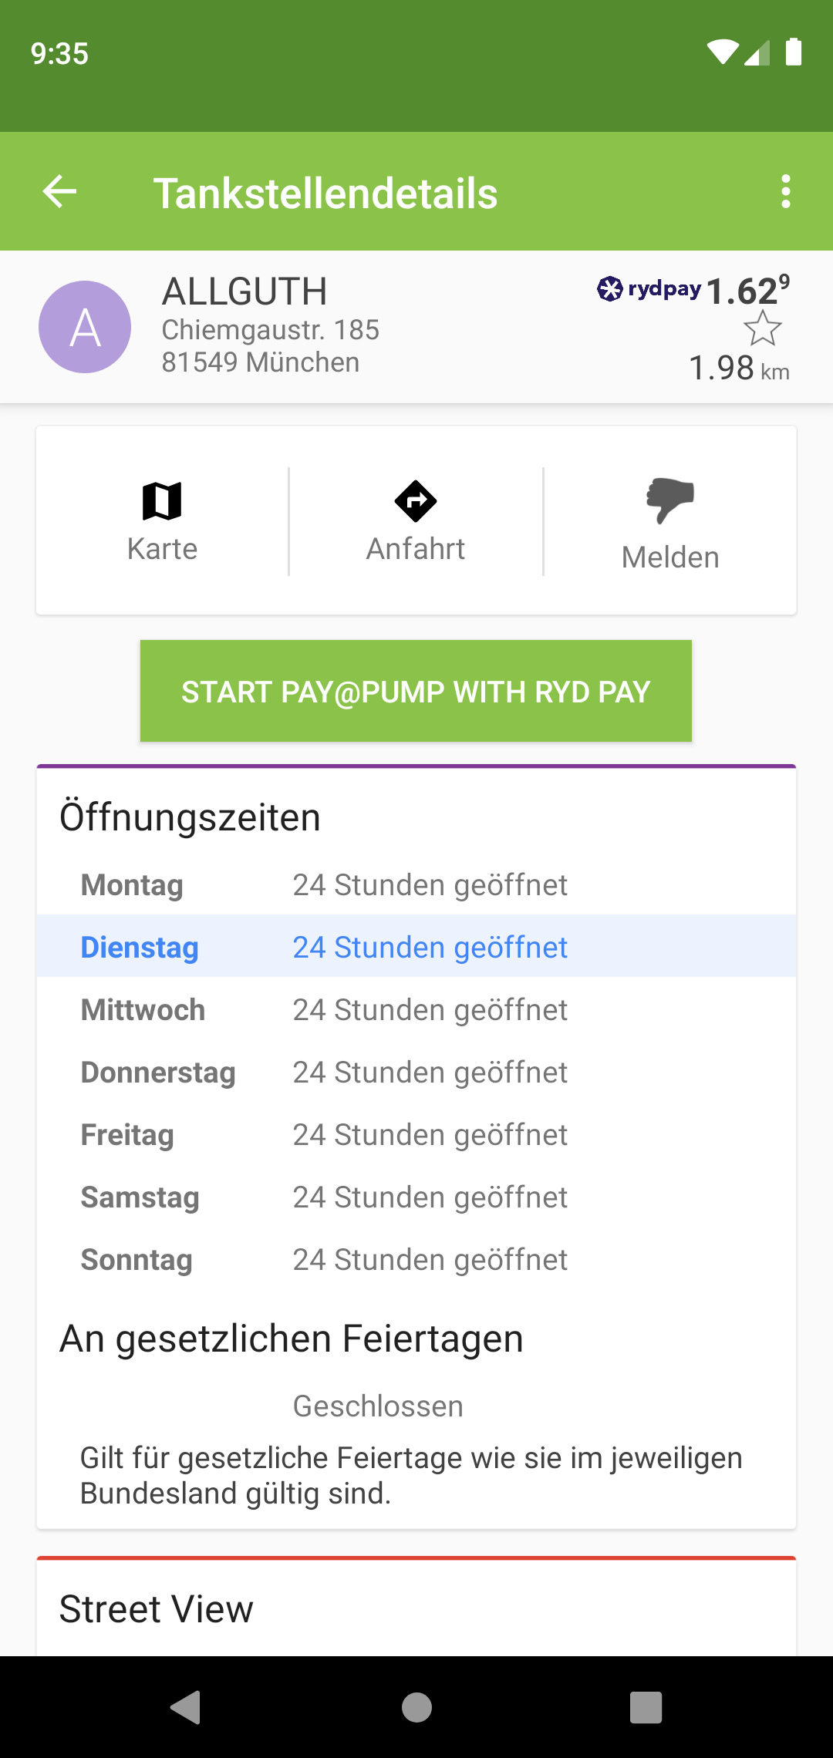The height and width of the screenshot is (1758, 833).
Task: Tap the Tankstellendetails title
Action: point(325,193)
